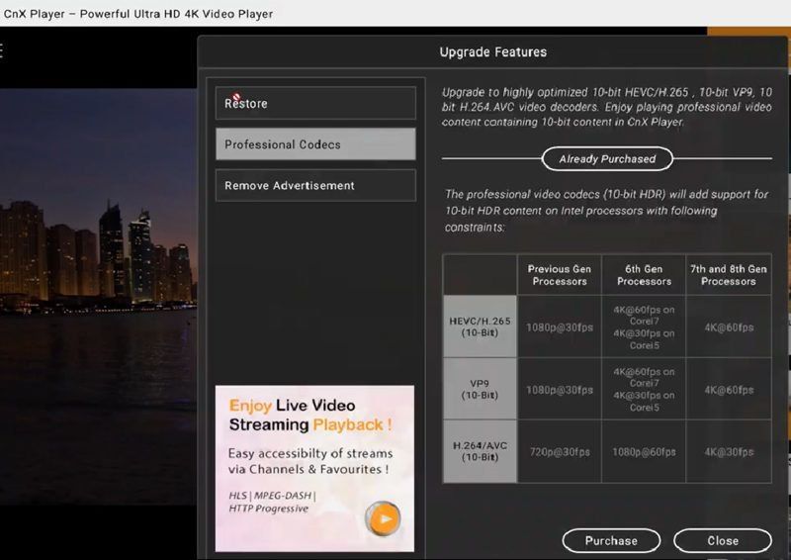Click the 7th and 8th Gen Processors header
The image size is (791, 560).
click(x=728, y=274)
